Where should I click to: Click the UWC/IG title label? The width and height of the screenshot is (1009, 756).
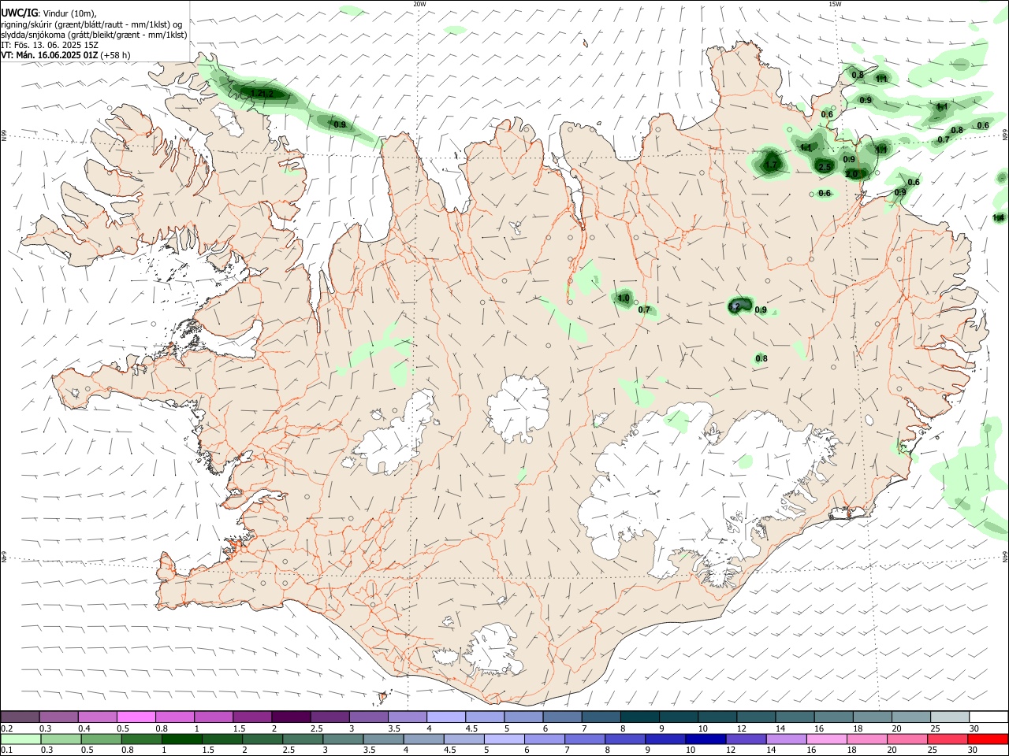coord(19,12)
